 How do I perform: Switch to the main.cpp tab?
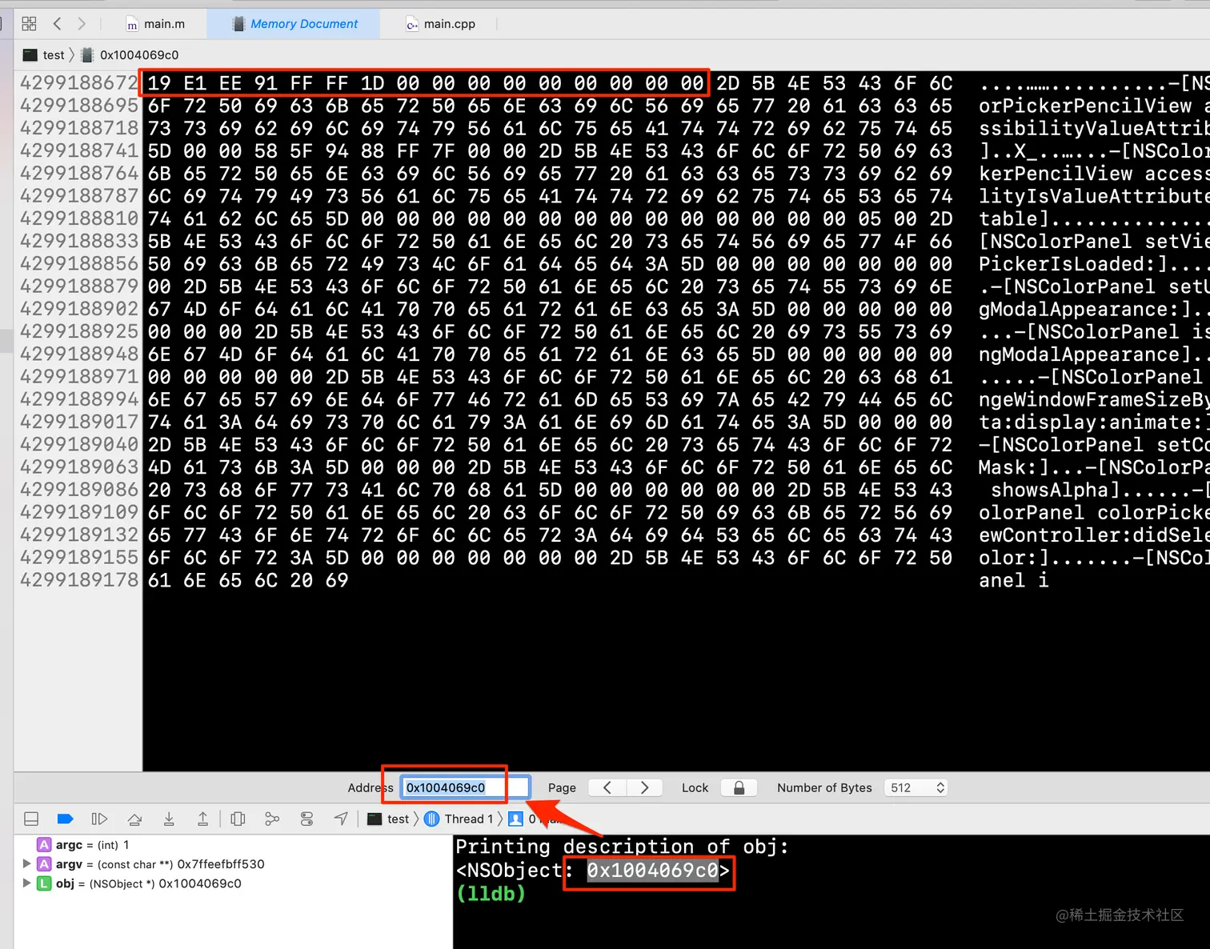tap(439, 23)
